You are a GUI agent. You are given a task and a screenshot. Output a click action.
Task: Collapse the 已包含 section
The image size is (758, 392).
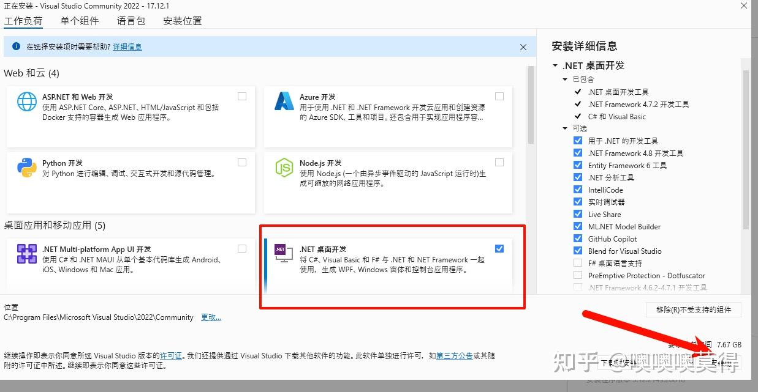click(x=566, y=80)
